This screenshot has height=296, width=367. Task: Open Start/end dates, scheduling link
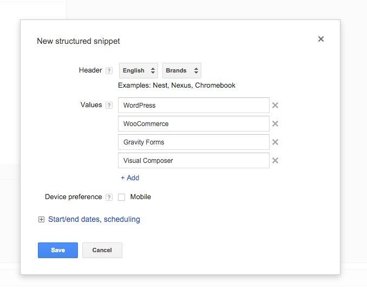click(94, 219)
